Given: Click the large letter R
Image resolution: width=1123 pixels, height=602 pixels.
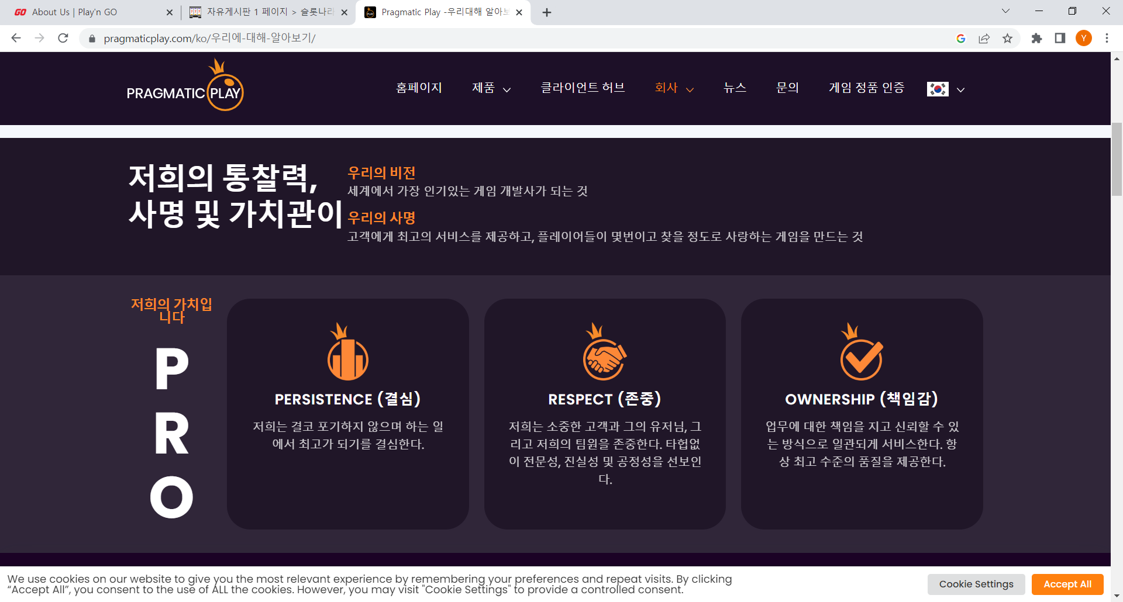Looking at the screenshot, I should (171, 433).
